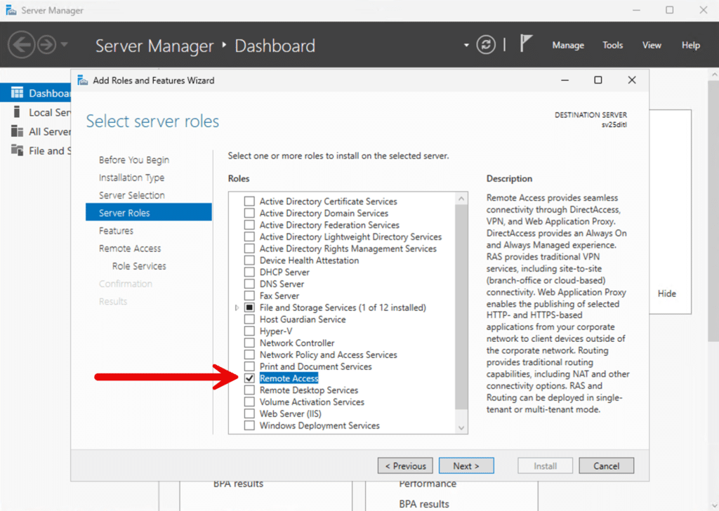
Task: Enable the Hyper-V role checkbox
Action: click(249, 331)
